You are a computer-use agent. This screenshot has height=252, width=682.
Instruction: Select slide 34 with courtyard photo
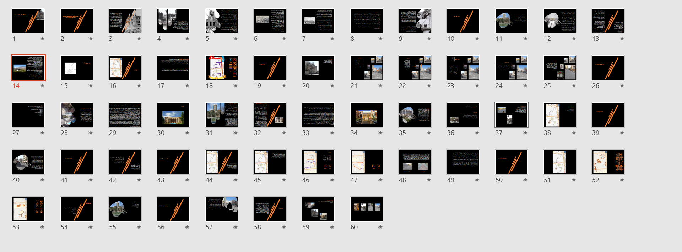pyautogui.click(x=367, y=115)
